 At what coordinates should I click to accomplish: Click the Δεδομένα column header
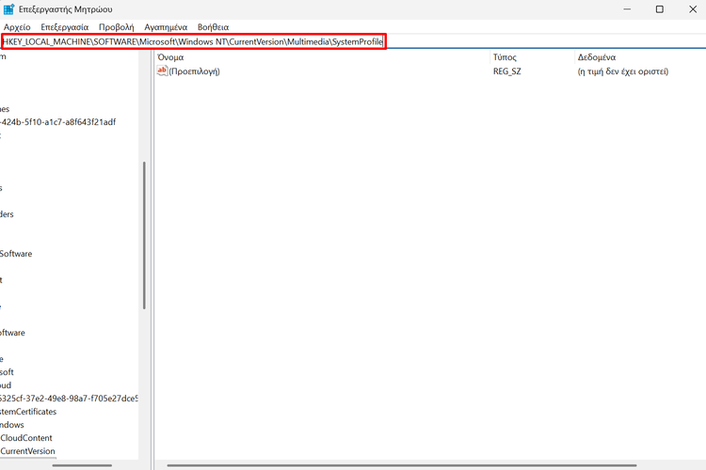[x=597, y=57]
